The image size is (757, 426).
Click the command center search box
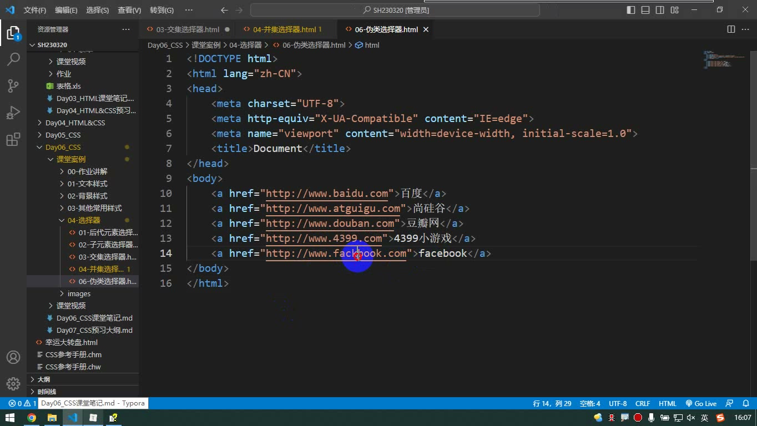point(395,10)
